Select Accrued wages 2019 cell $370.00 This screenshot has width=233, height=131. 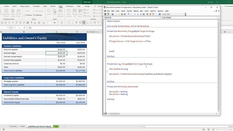[x=77, y=53]
